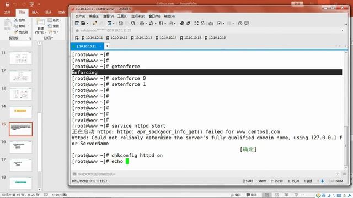Click the Save icon in PowerPoint quick access
This screenshot has height=198, width=353.
(x=7, y=4)
